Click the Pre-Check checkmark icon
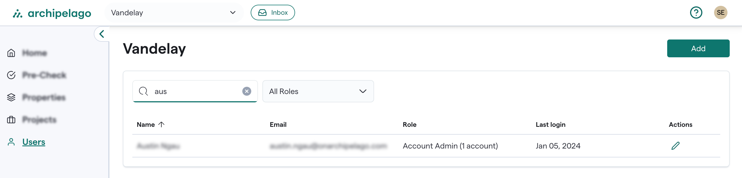This screenshot has width=742, height=178. click(x=11, y=75)
